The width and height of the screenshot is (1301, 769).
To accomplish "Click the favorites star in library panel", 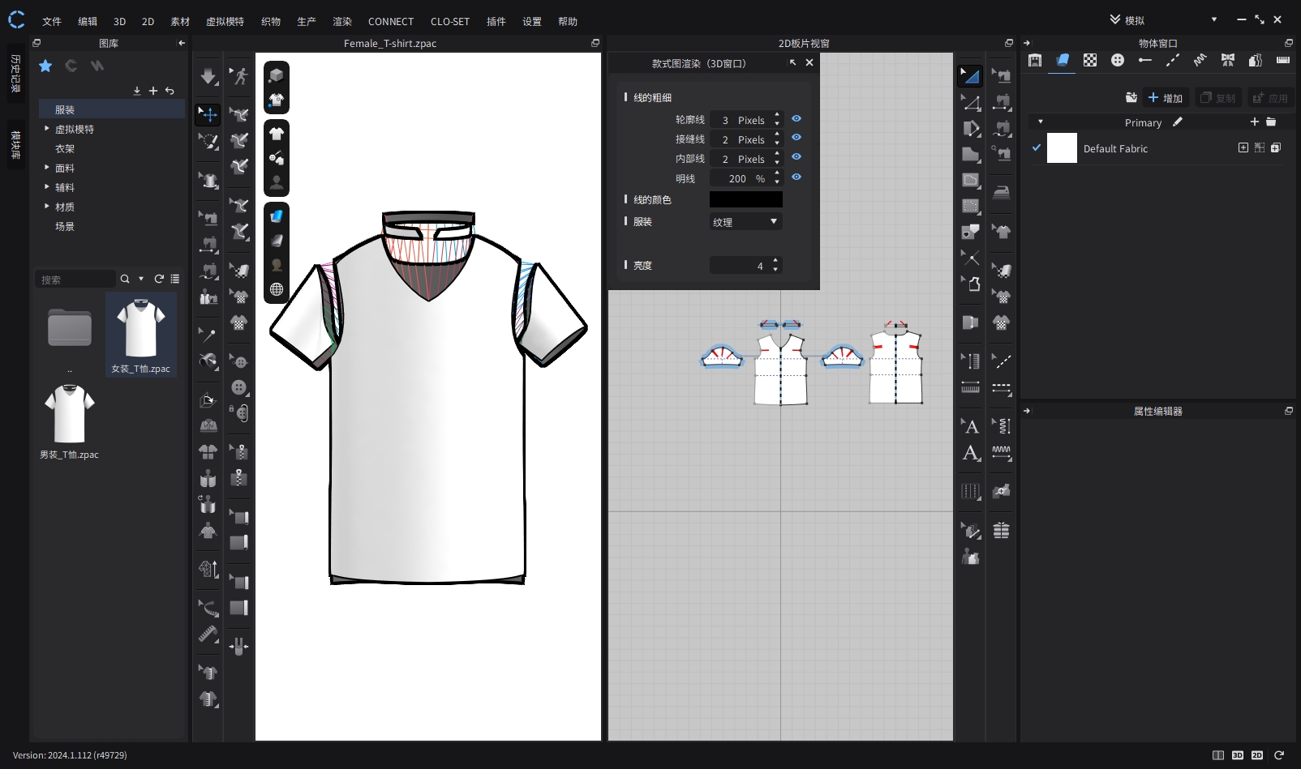I will (x=45, y=66).
